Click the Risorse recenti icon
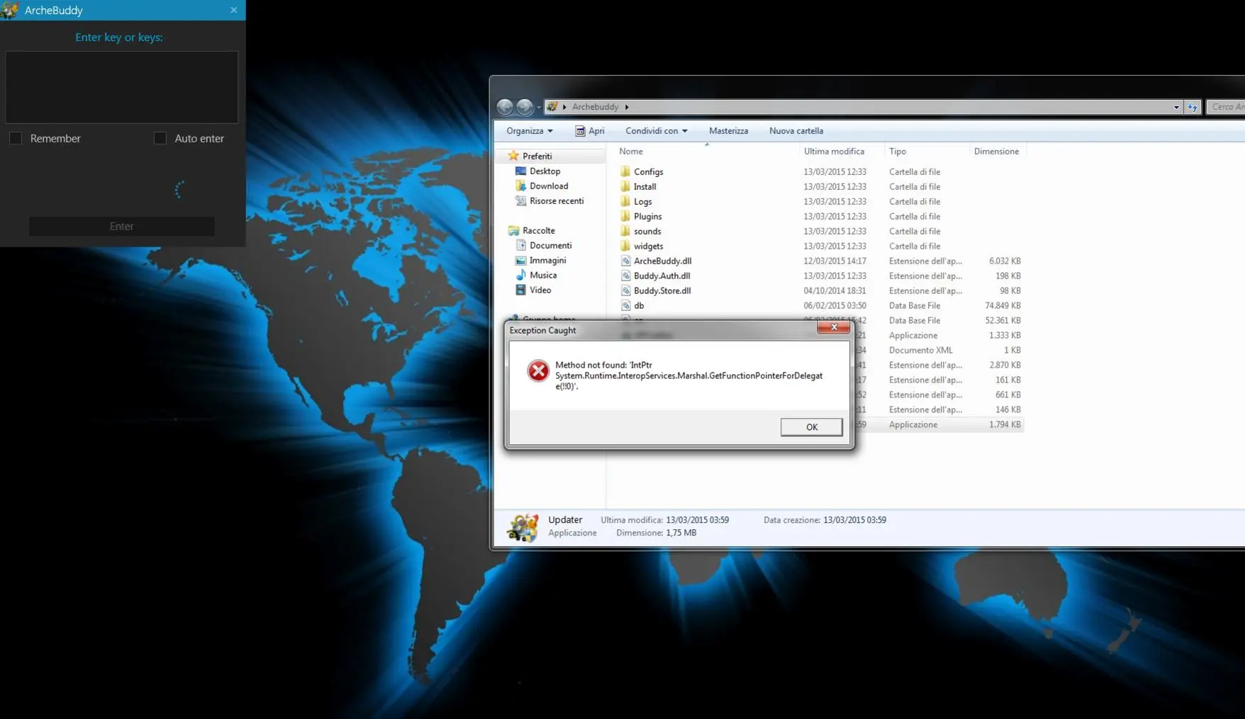This screenshot has width=1245, height=719. pos(520,200)
